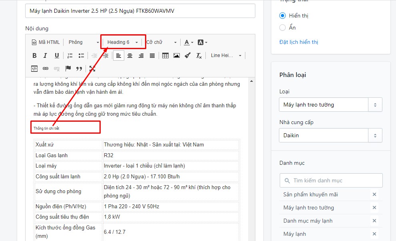Open the Loại dropdown showing Máy lạnh treo tường
396x241 pixels.
click(330, 105)
